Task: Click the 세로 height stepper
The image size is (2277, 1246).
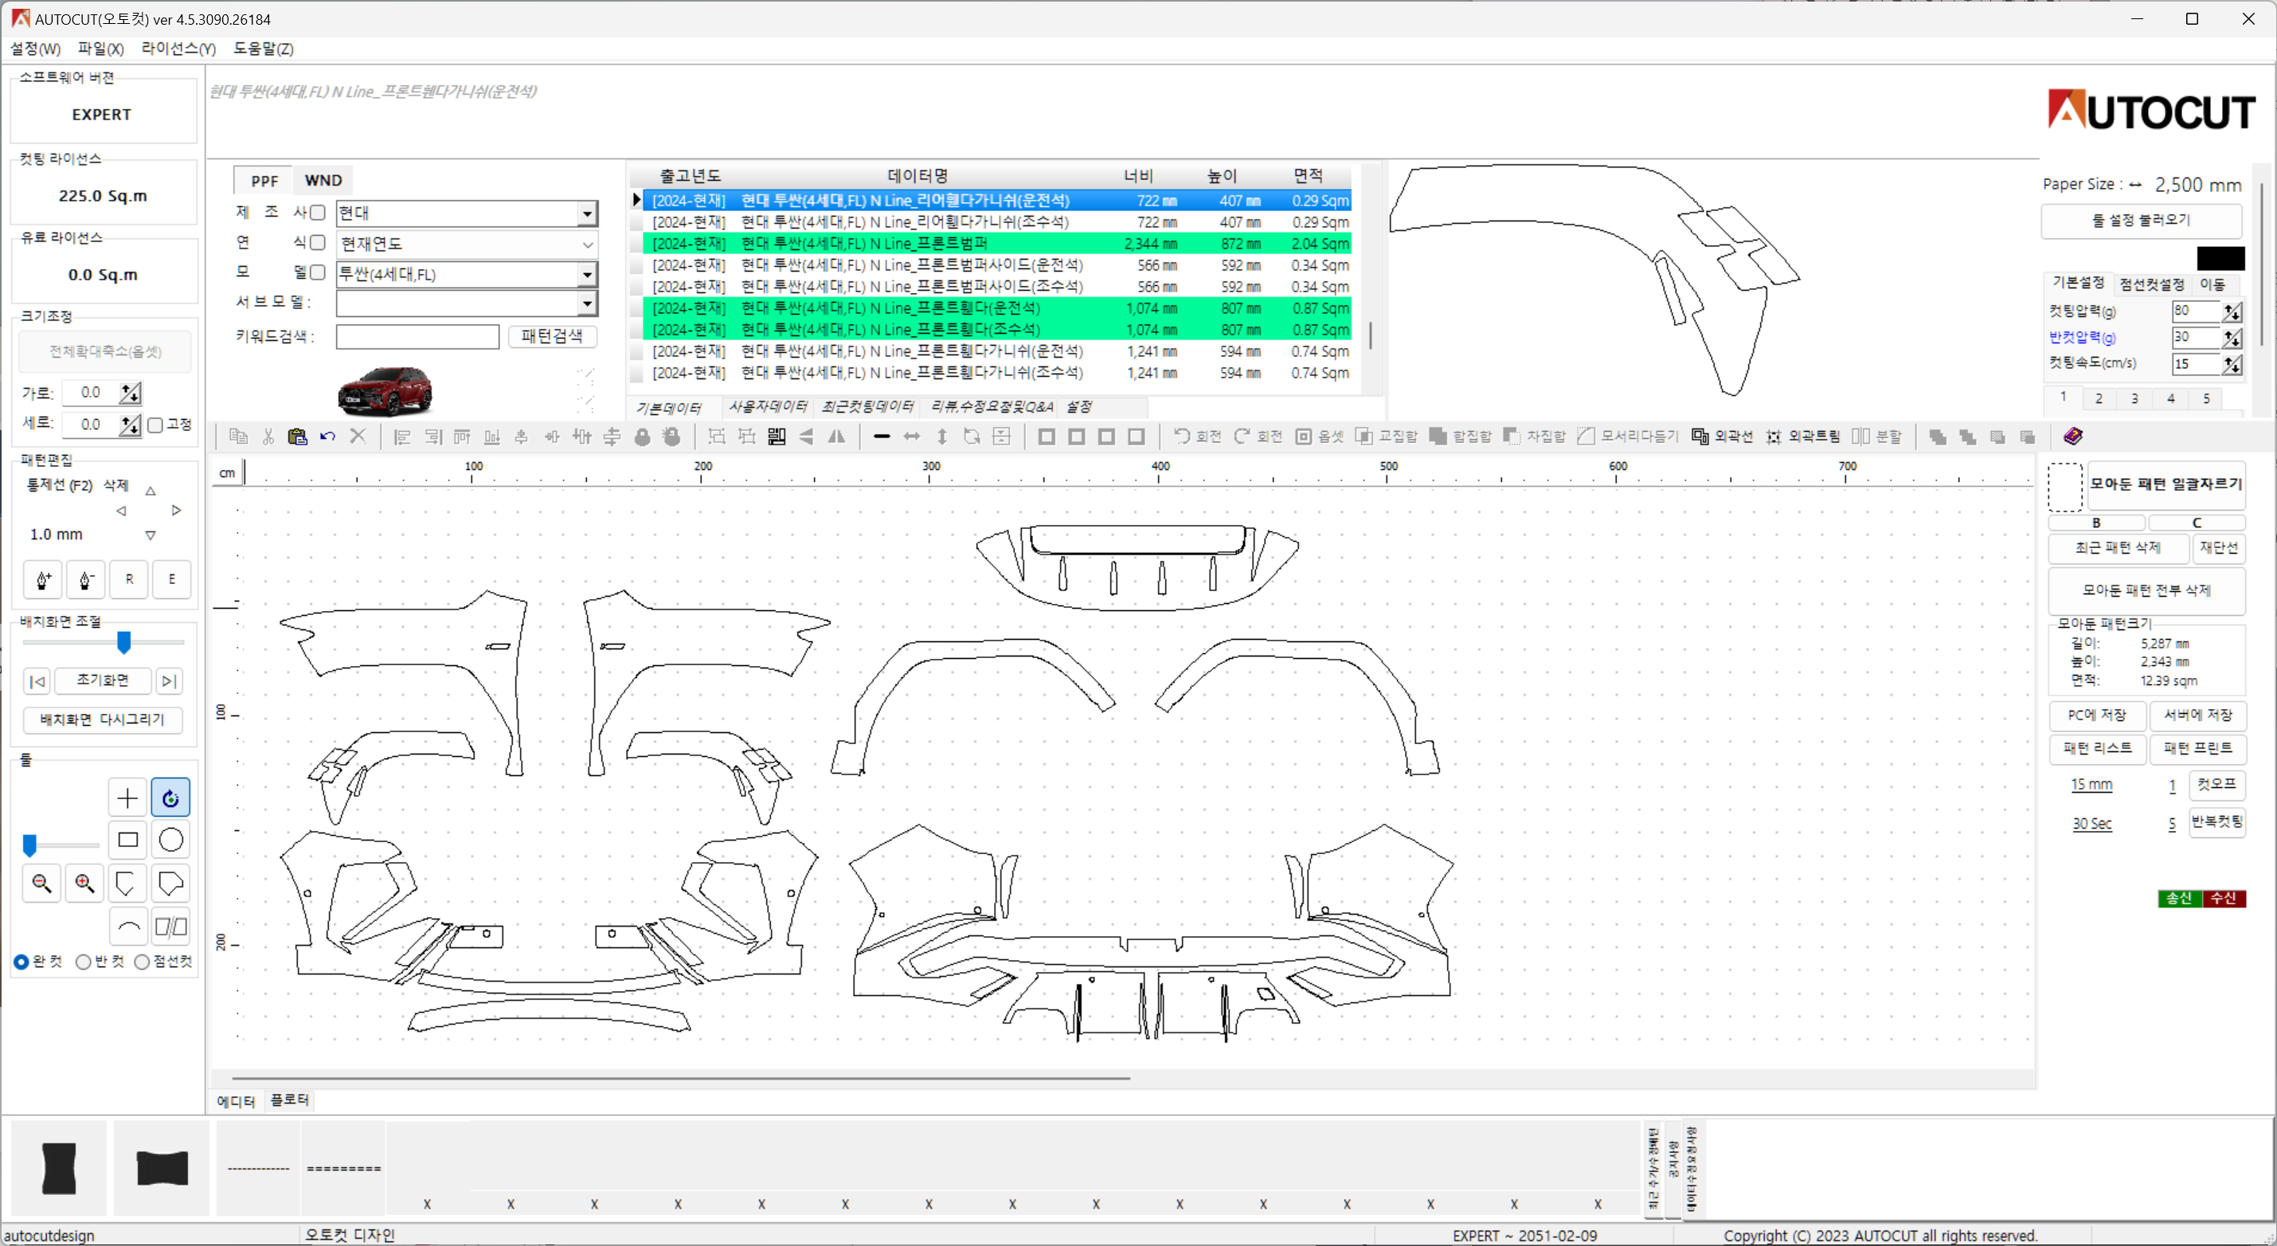Action: [130, 425]
